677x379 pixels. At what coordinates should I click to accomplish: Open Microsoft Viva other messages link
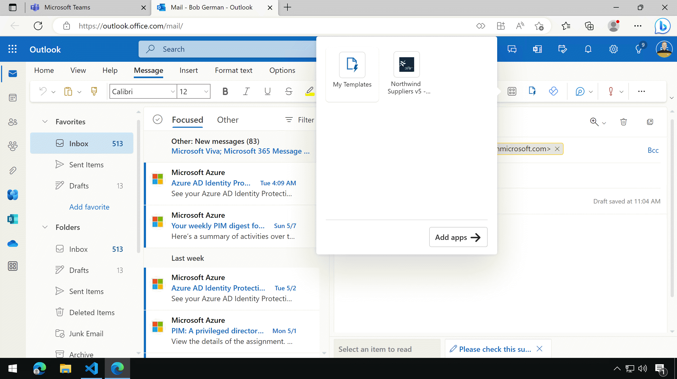pyautogui.click(x=240, y=151)
